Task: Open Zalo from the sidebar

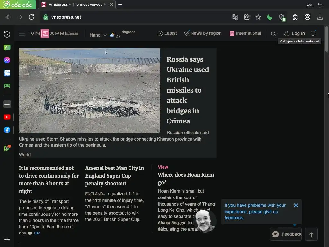Action: (7, 73)
